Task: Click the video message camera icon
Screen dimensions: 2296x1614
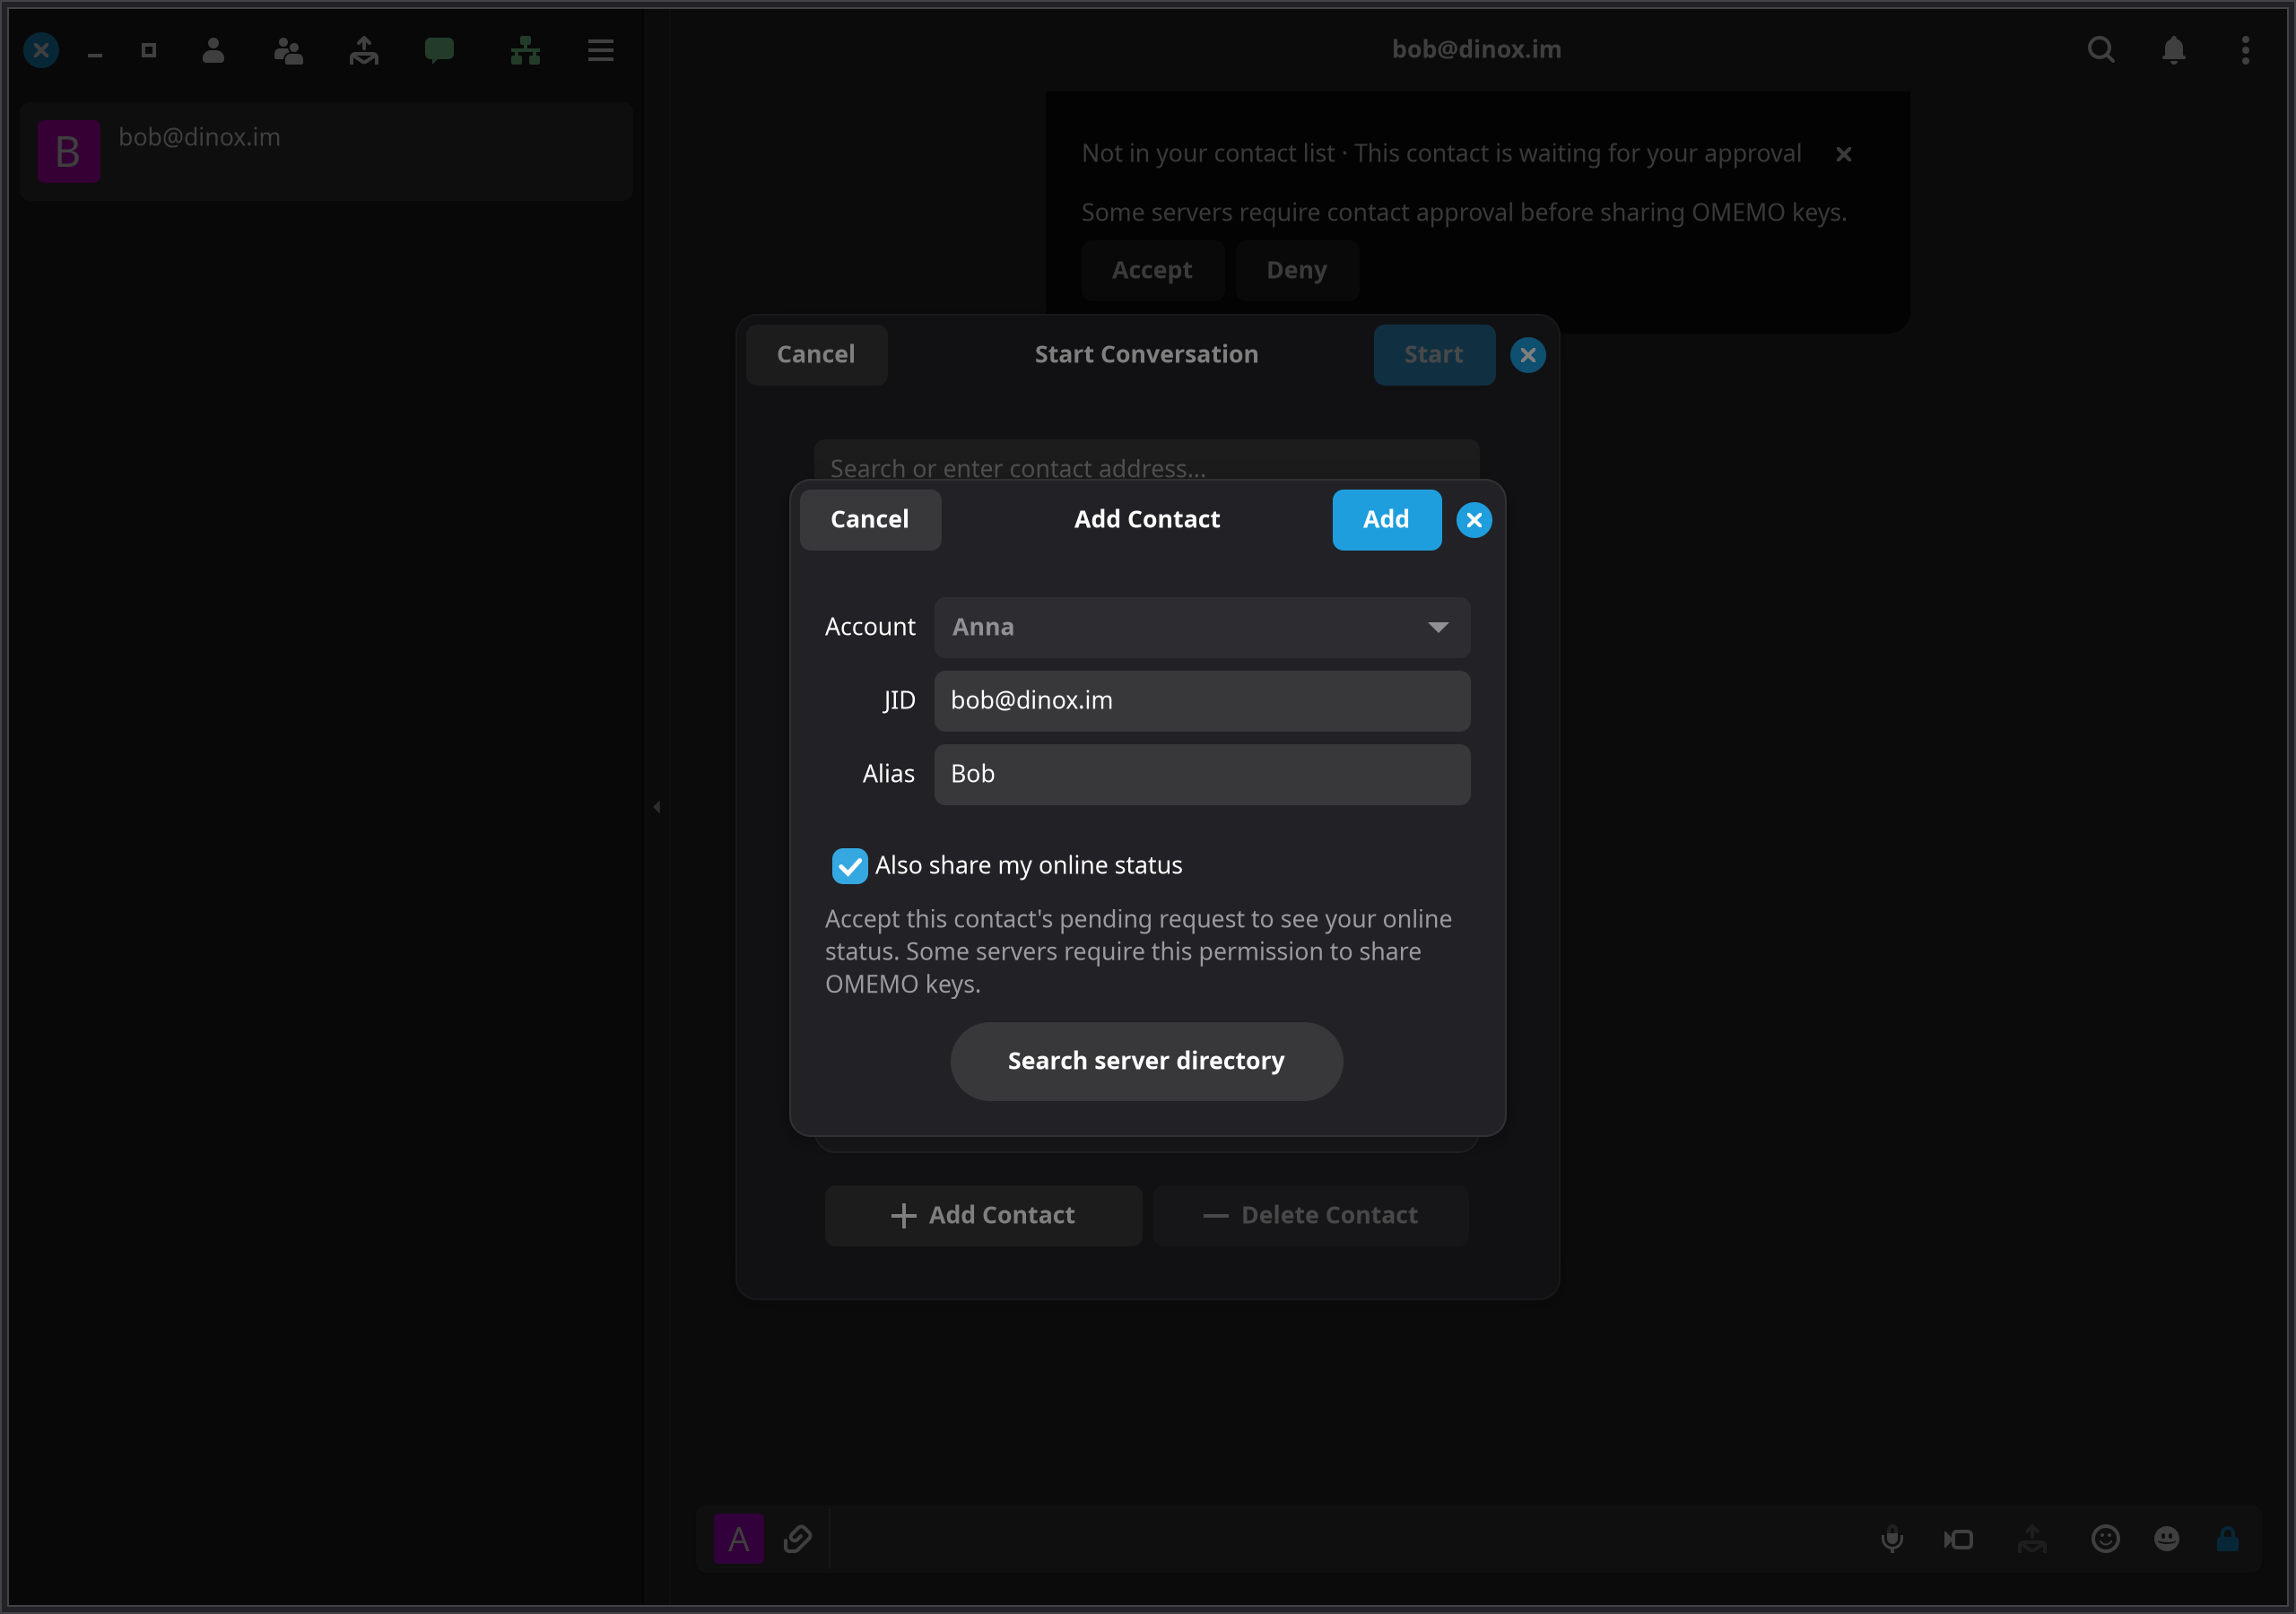Action: (x=1958, y=1538)
